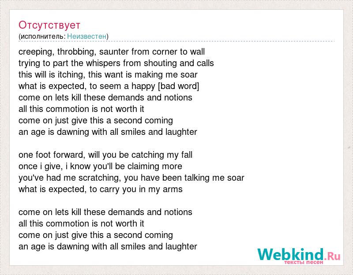Click the last all this commotion line
Image resolution: width=353 pixels, height=275 pixels.
[81, 224]
